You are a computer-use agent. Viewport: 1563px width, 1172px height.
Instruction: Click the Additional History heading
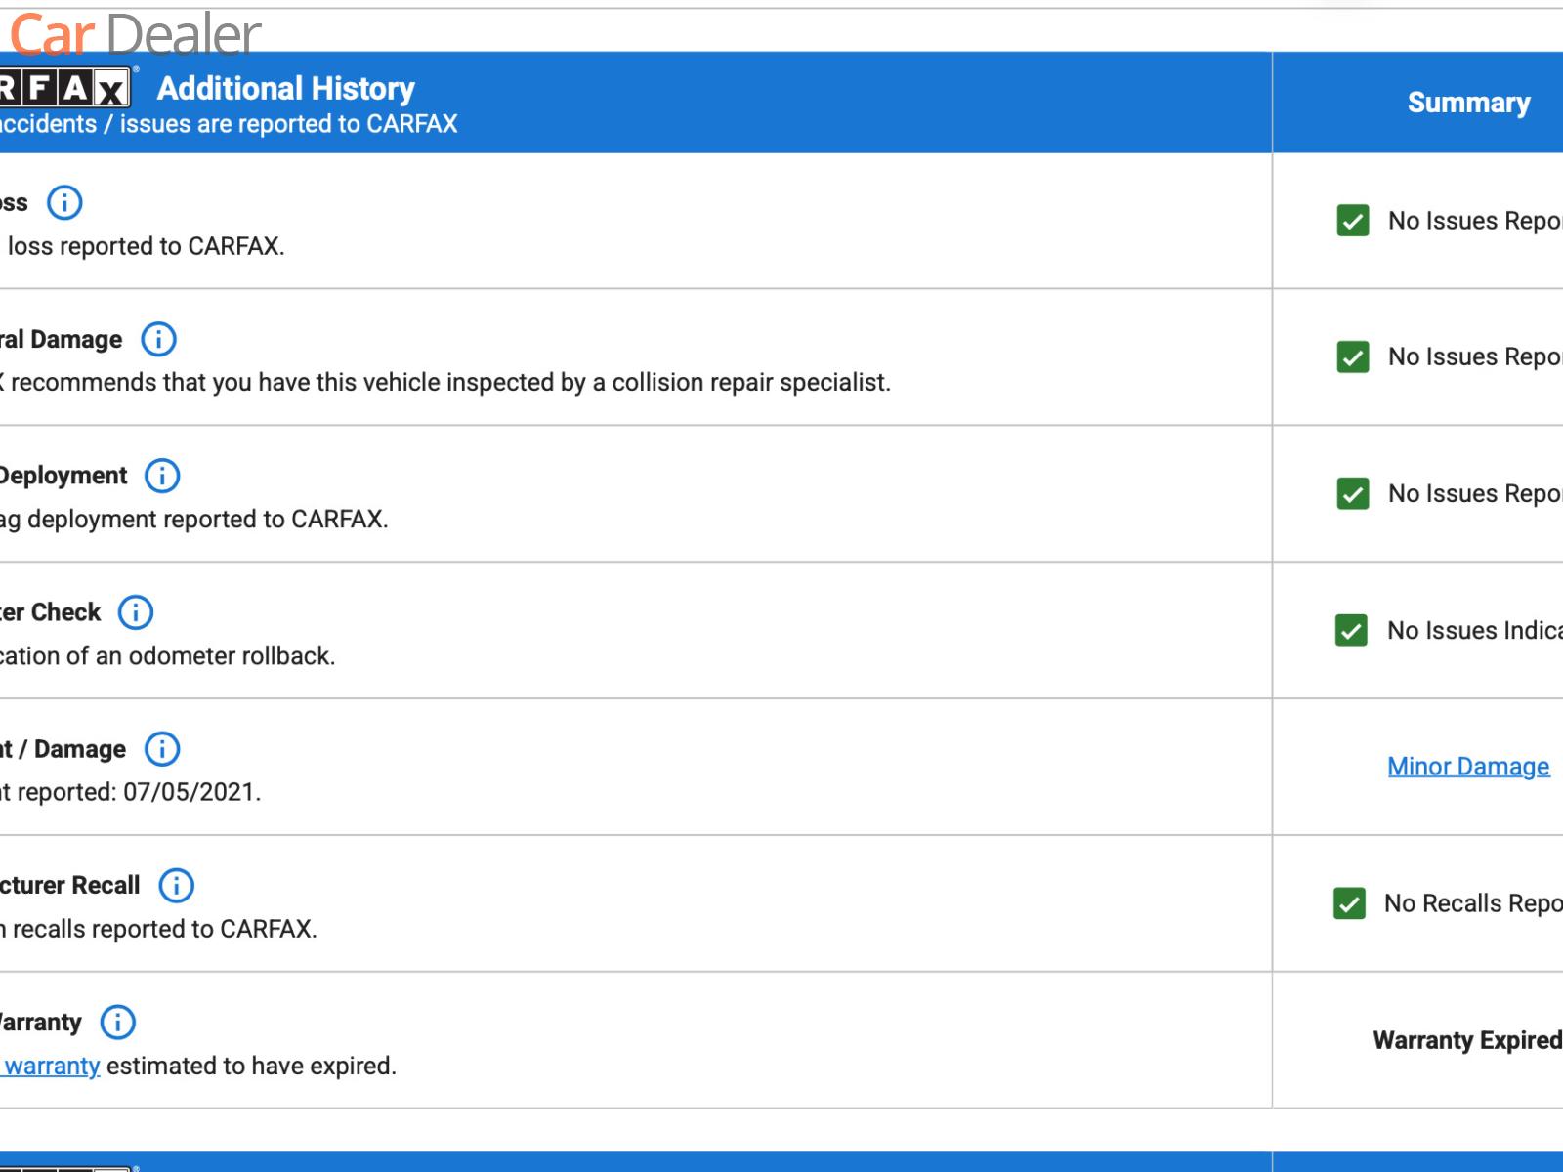[x=286, y=89]
